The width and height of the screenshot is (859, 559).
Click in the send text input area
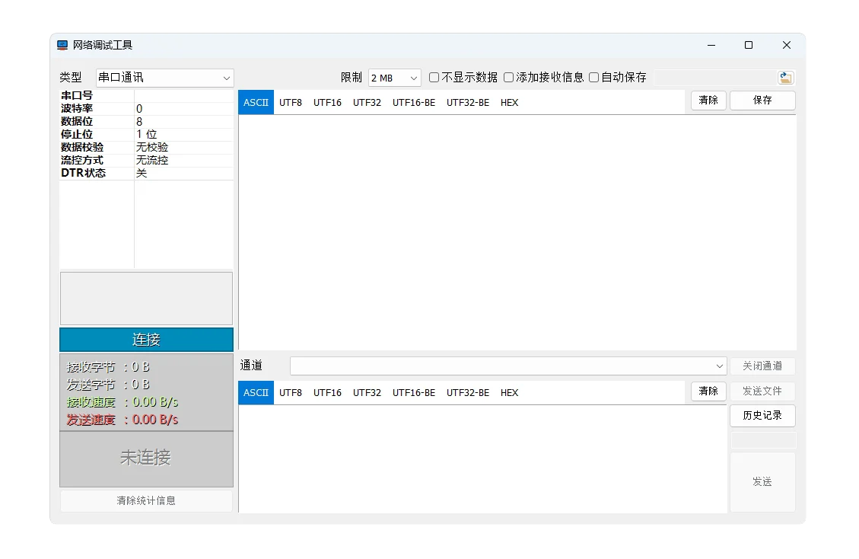(x=482, y=459)
